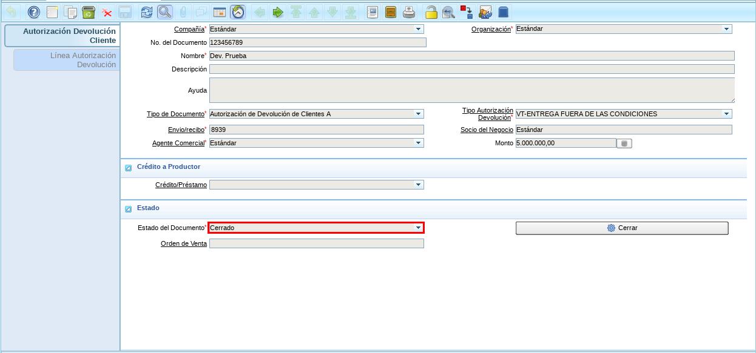Click the paperclip attachment icon

coord(183,12)
